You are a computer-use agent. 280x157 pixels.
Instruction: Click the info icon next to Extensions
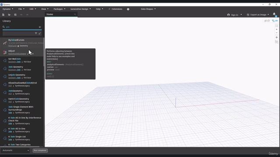coord(128,9)
